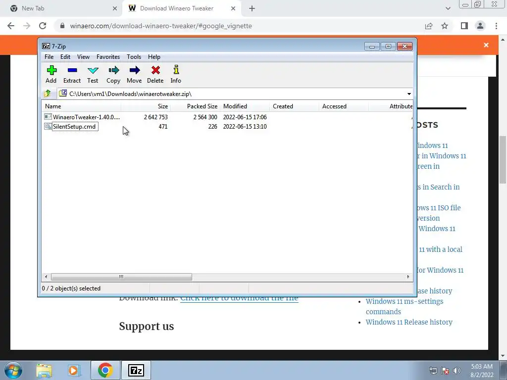Click the 2022-06-15 13:10 modified date

coord(245,126)
